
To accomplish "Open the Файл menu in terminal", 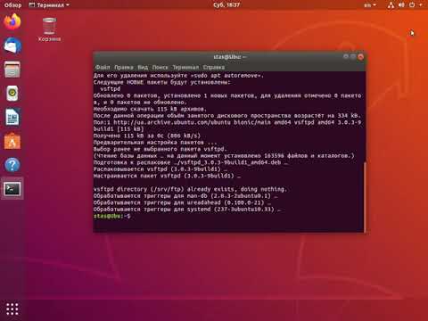I will coord(103,67).
